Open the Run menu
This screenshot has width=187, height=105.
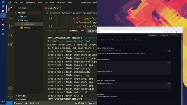pyautogui.click(x=52, y=3)
